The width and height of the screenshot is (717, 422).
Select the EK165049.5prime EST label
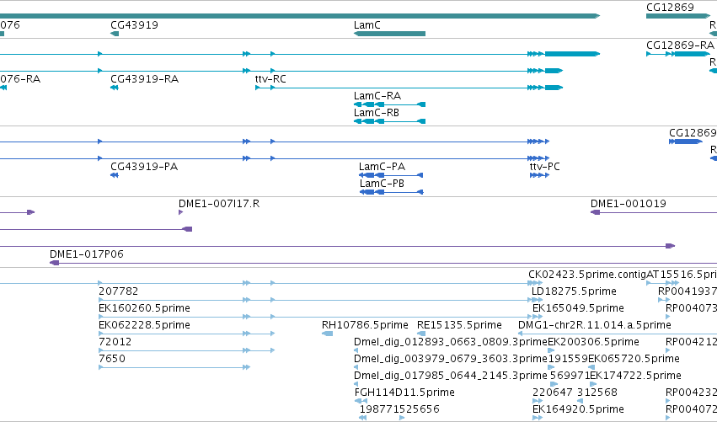[578, 308]
